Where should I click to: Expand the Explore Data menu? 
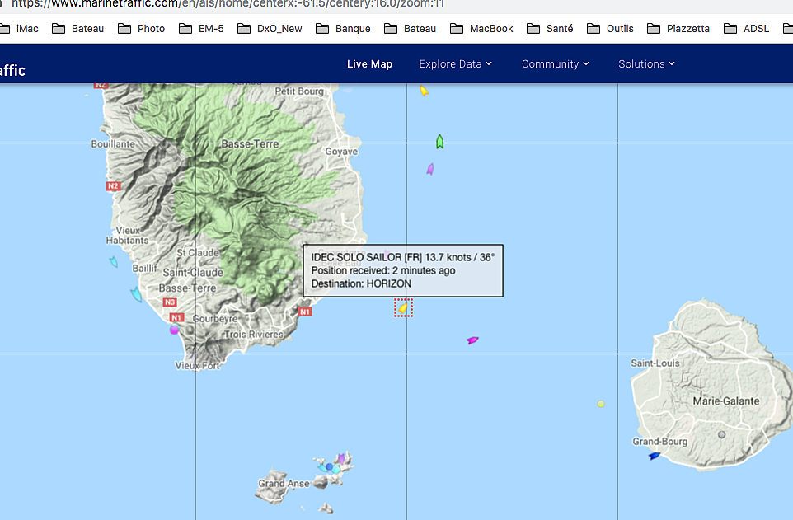pos(455,63)
